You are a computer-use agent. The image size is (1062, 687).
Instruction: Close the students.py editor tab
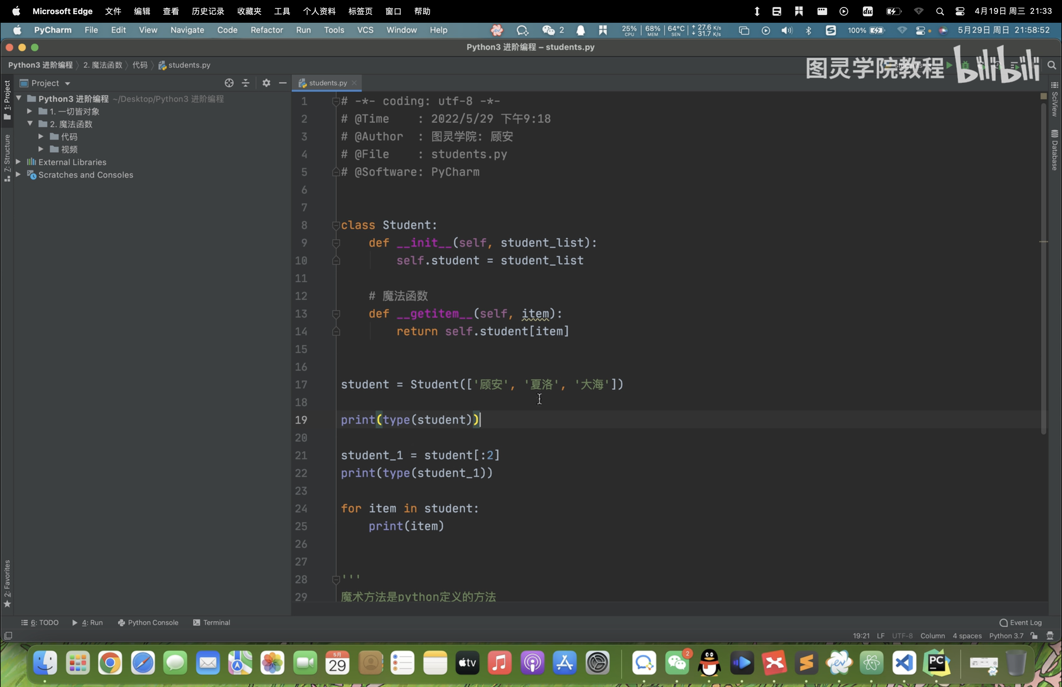(x=354, y=83)
